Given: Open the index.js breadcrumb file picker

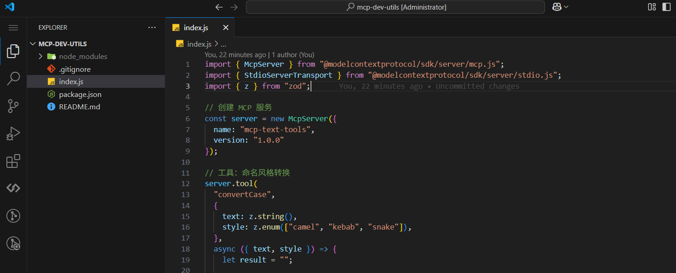Looking at the screenshot, I should pos(199,44).
